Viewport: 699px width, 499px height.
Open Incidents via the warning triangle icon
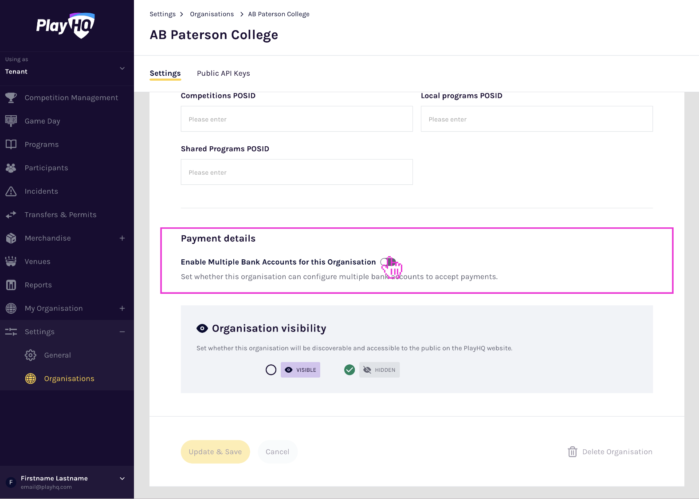click(11, 191)
